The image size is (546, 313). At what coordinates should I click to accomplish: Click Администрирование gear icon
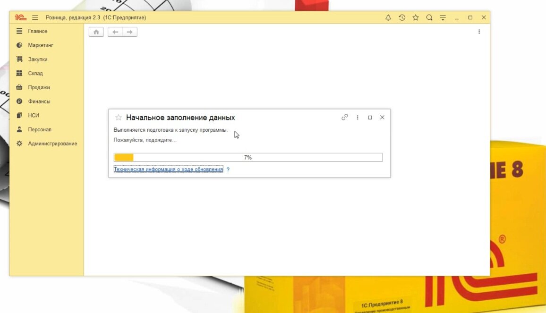[19, 144]
